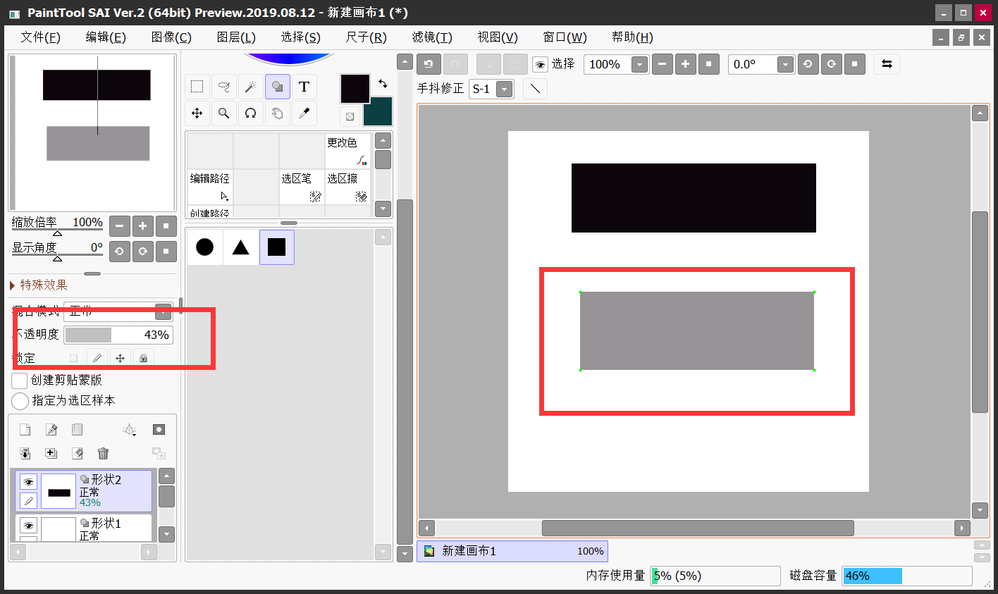This screenshot has width=998, height=594.
Task: Select the text tool
Action: click(304, 87)
